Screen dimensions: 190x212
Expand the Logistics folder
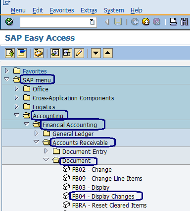point(16,106)
